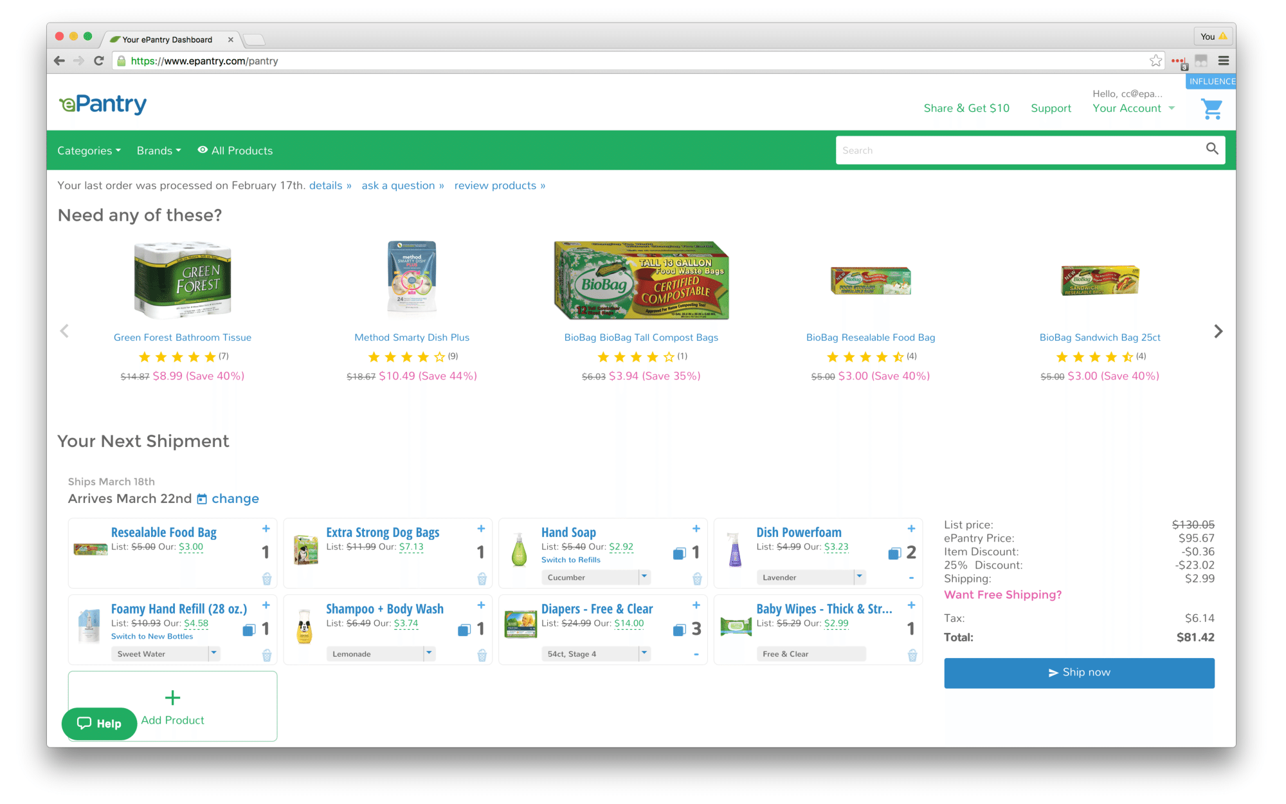Image resolution: width=1286 pixels, height=804 pixels.
Task: Add one more Hand Soap with plus
Action: pos(696,529)
